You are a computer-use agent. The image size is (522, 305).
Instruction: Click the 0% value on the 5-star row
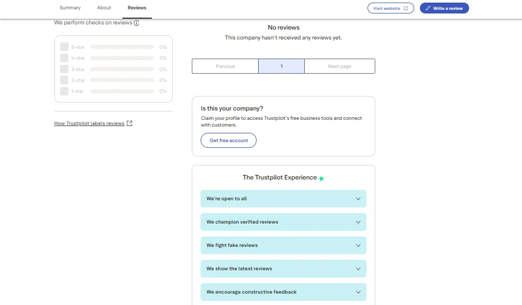(163, 47)
